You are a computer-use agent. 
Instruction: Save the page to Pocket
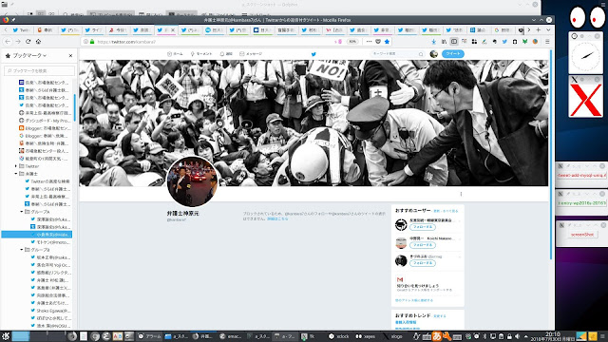coord(378,42)
